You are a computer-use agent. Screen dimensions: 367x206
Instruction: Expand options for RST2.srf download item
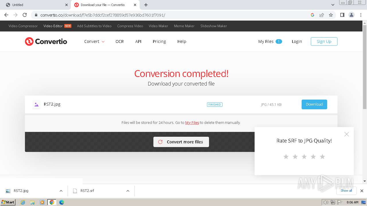click(128, 191)
